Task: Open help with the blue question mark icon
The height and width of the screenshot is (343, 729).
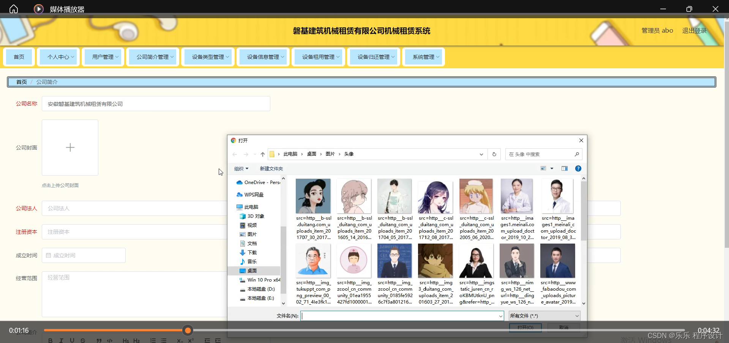Action: [x=578, y=168]
